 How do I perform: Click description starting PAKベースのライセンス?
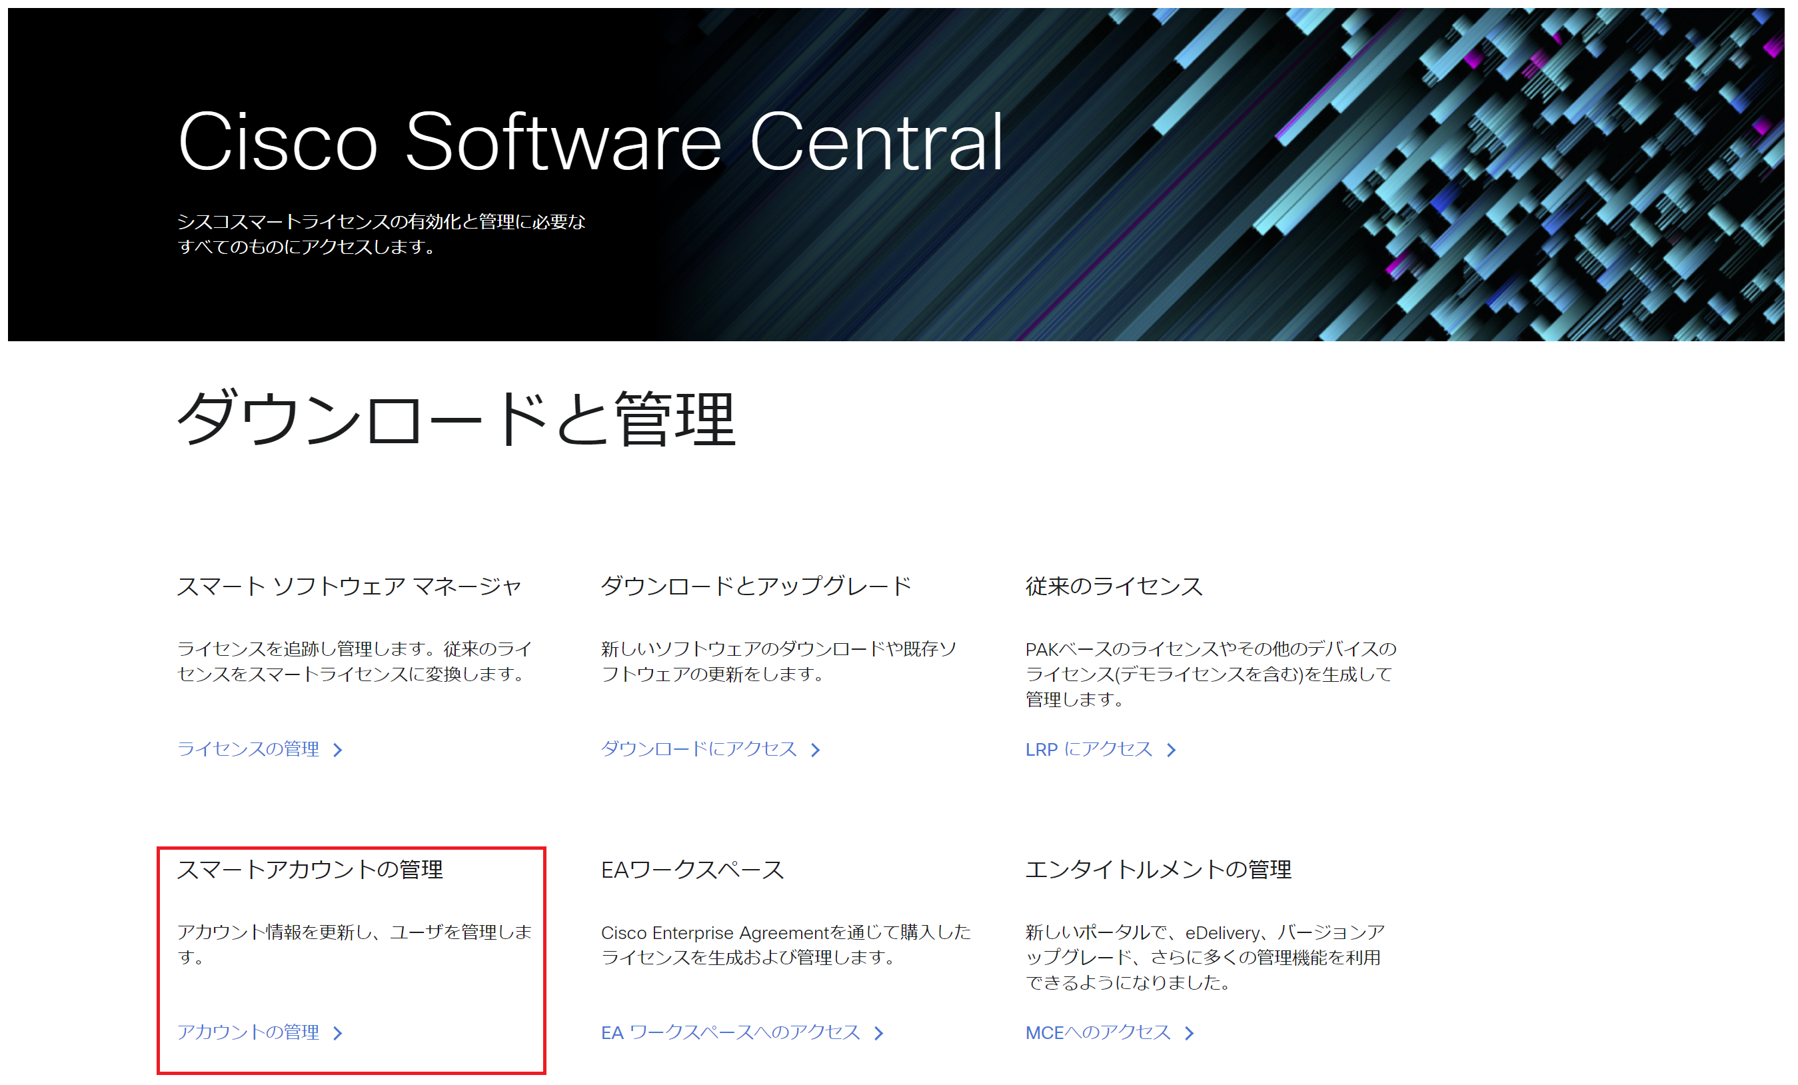coord(1211,674)
